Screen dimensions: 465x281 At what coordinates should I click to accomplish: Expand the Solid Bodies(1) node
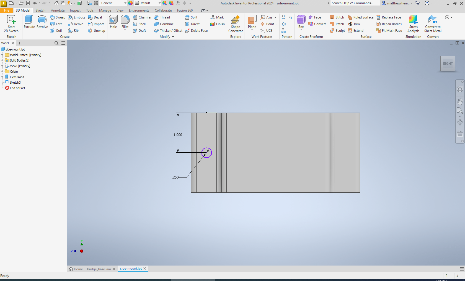click(x=2, y=60)
